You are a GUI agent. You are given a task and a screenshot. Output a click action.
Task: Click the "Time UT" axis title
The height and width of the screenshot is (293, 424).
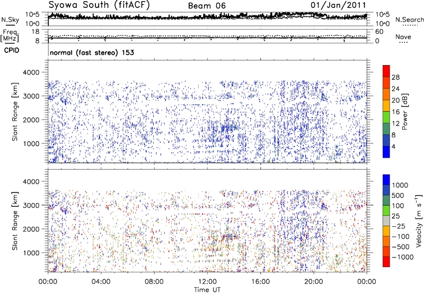pyautogui.click(x=207, y=290)
